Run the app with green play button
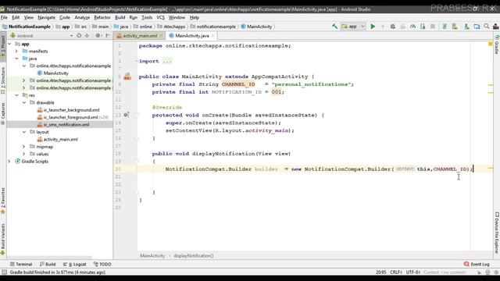Viewport: 500px width, 281px height. click(x=373, y=27)
